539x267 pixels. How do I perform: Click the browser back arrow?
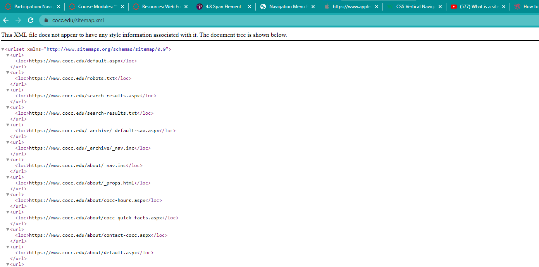click(6, 21)
